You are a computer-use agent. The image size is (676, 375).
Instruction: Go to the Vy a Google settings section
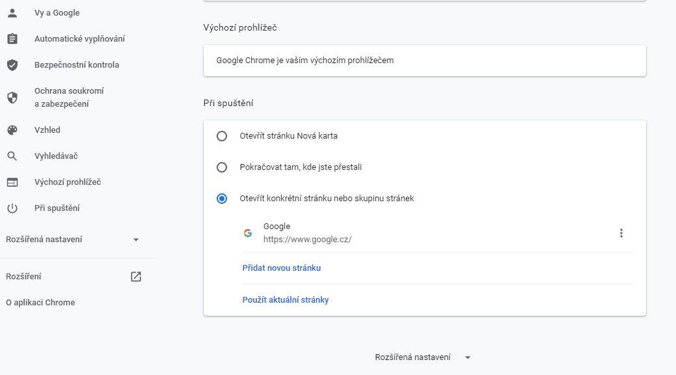57,13
